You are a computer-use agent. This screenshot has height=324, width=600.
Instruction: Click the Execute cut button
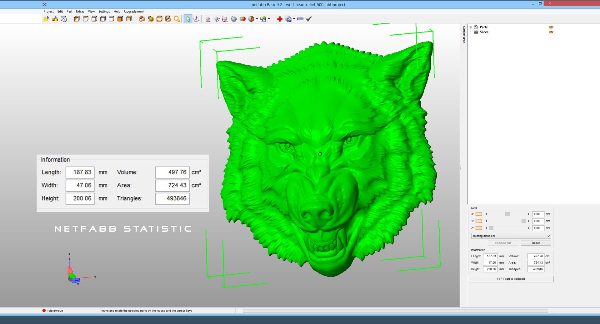click(503, 243)
